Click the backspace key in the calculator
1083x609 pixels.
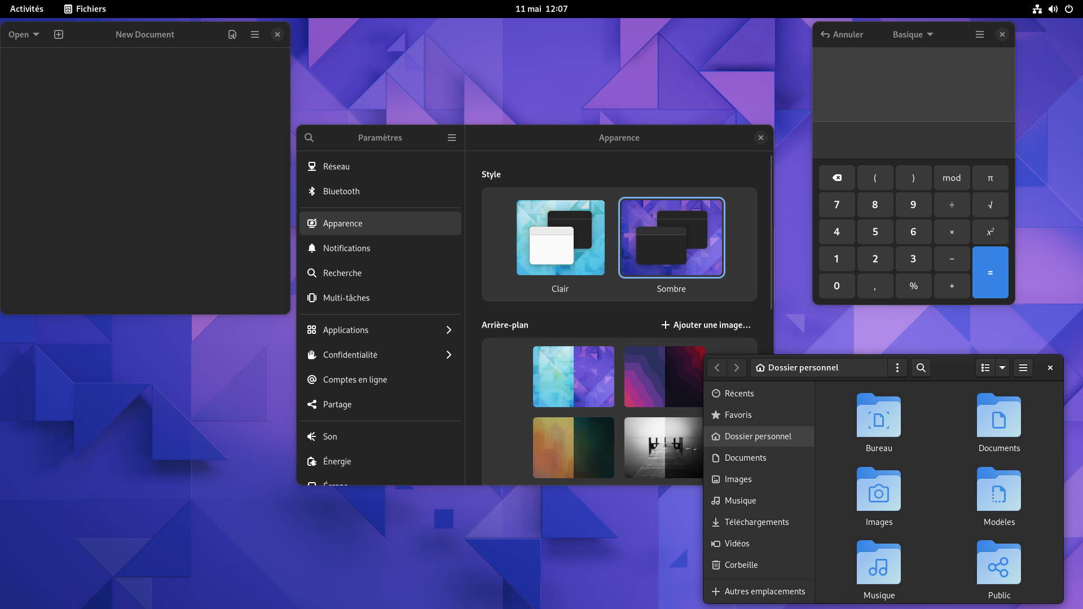(837, 178)
